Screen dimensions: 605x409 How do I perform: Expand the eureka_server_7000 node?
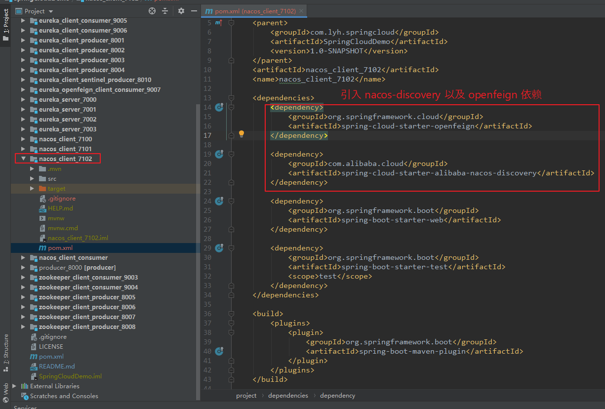23,99
